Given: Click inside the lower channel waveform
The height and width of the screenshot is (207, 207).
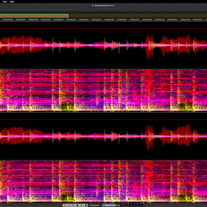Looking at the screenshot, I should (x=103, y=136).
